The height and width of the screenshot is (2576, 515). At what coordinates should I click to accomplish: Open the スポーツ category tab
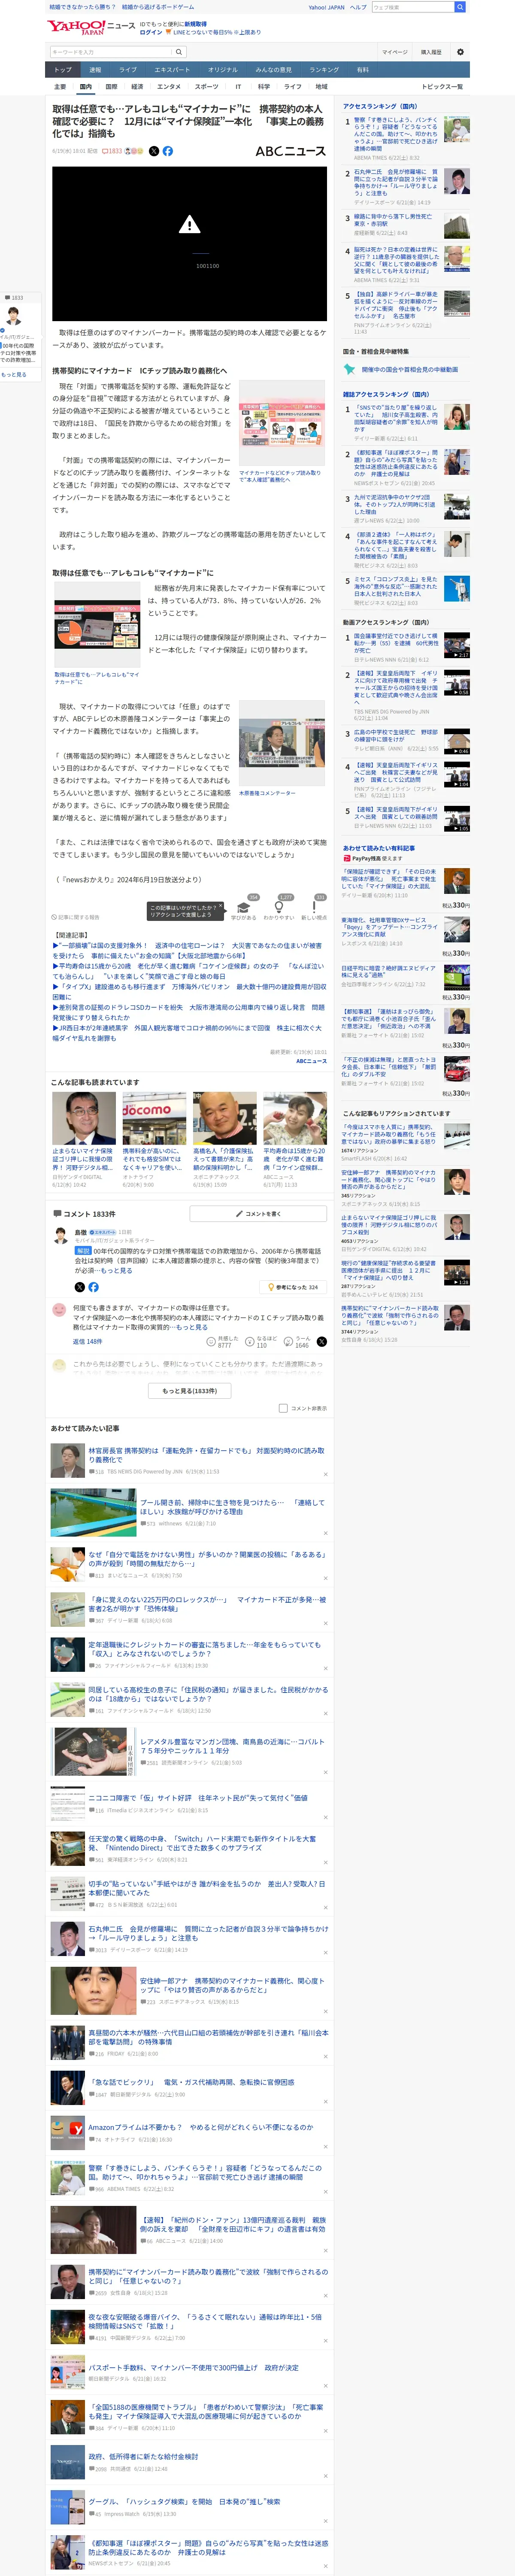tap(206, 87)
